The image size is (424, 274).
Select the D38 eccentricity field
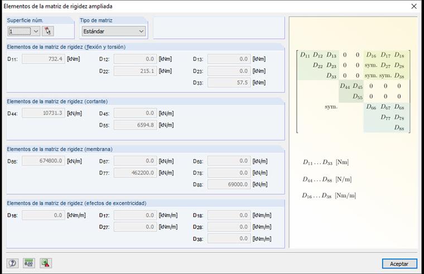click(229, 238)
